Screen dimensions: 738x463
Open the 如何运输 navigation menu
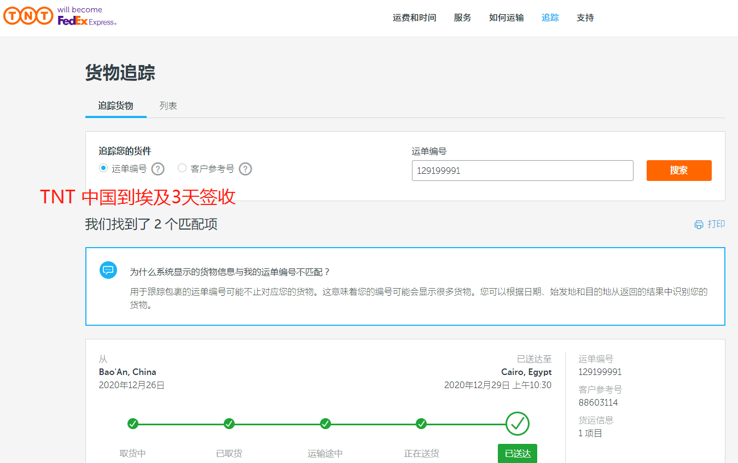506,18
